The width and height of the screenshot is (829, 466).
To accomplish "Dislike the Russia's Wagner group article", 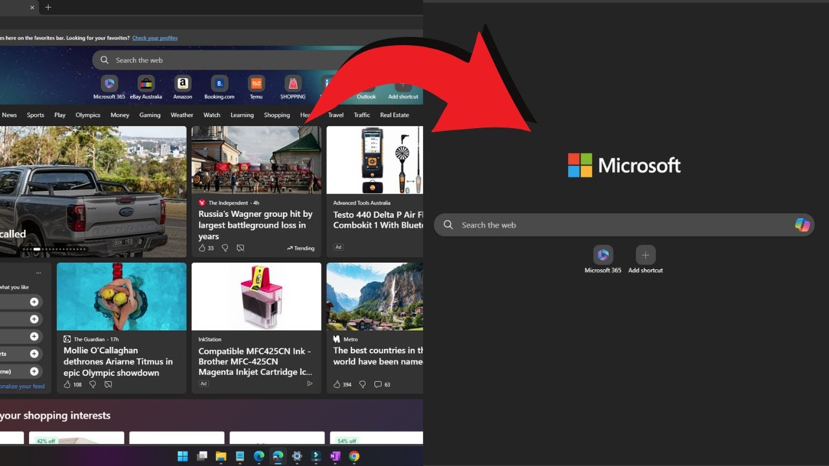I will (x=225, y=248).
